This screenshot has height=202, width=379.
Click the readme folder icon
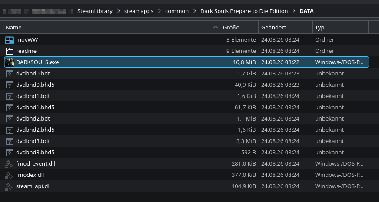(x=10, y=51)
